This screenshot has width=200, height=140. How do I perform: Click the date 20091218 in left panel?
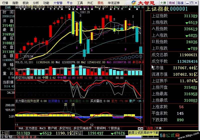coord(8,16)
